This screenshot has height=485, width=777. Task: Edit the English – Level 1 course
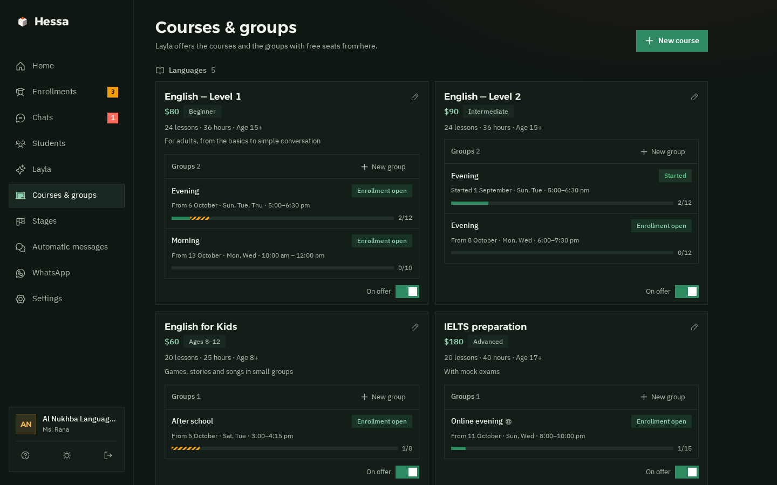pyautogui.click(x=415, y=97)
